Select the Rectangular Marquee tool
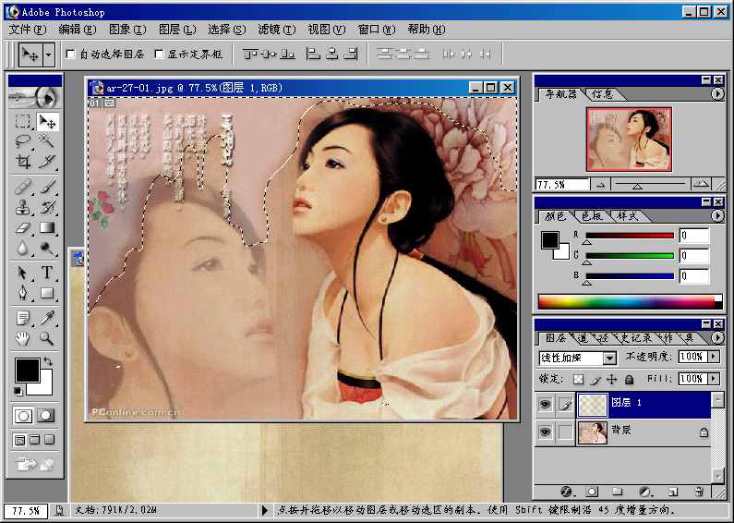 click(x=22, y=122)
